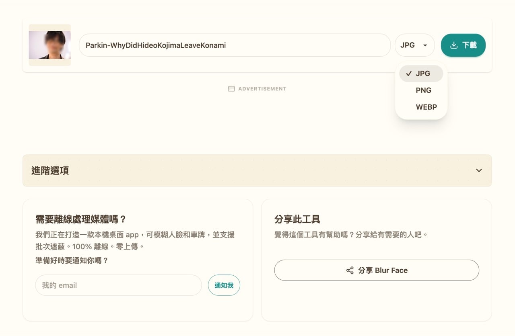
Task: Click the 進階選項 section title
Action: coord(50,170)
